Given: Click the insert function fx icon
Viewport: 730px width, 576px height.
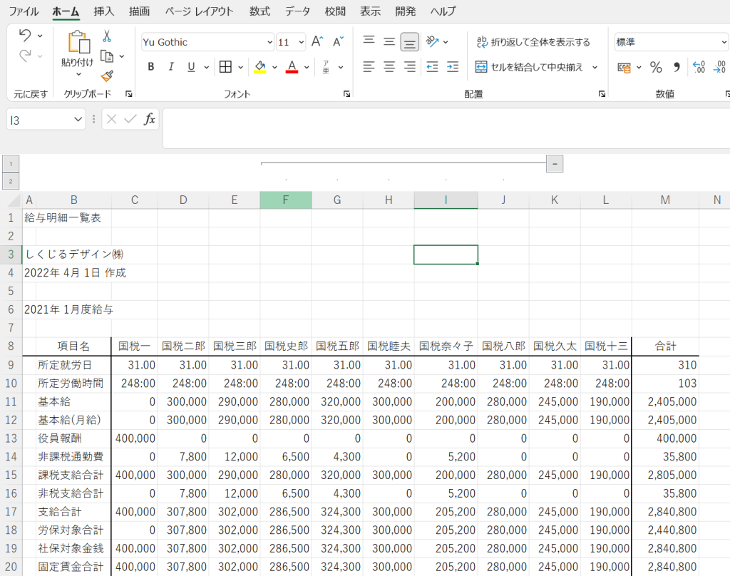Looking at the screenshot, I should pos(150,120).
